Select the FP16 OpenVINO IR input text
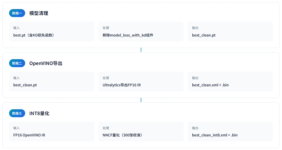The image size is (282, 150). click(x=29, y=135)
